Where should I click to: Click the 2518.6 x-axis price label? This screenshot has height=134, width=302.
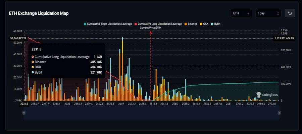tap(153, 104)
